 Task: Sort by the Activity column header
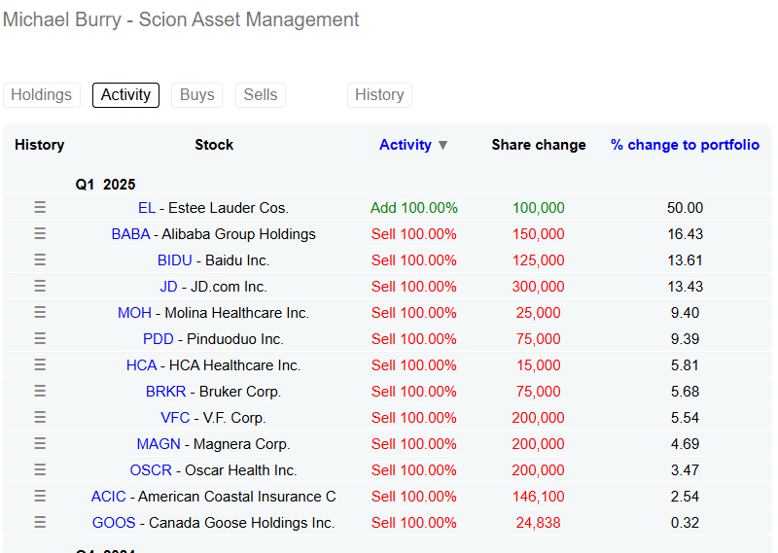coord(405,145)
